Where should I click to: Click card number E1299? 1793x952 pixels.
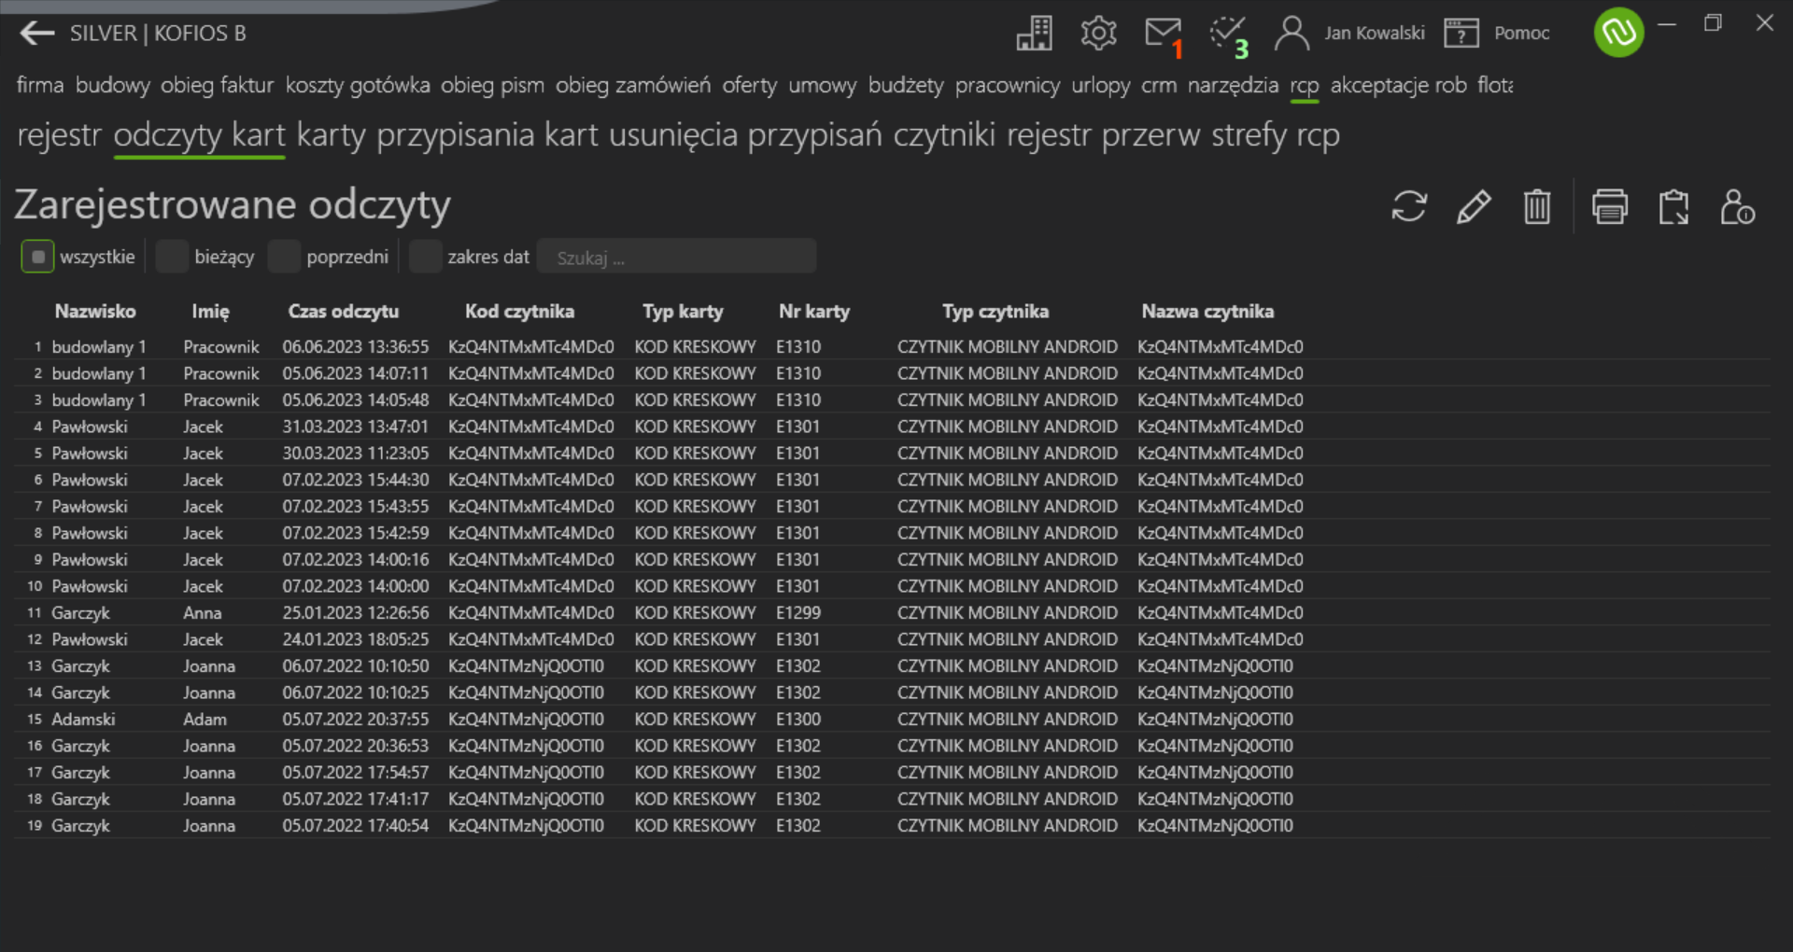click(798, 613)
